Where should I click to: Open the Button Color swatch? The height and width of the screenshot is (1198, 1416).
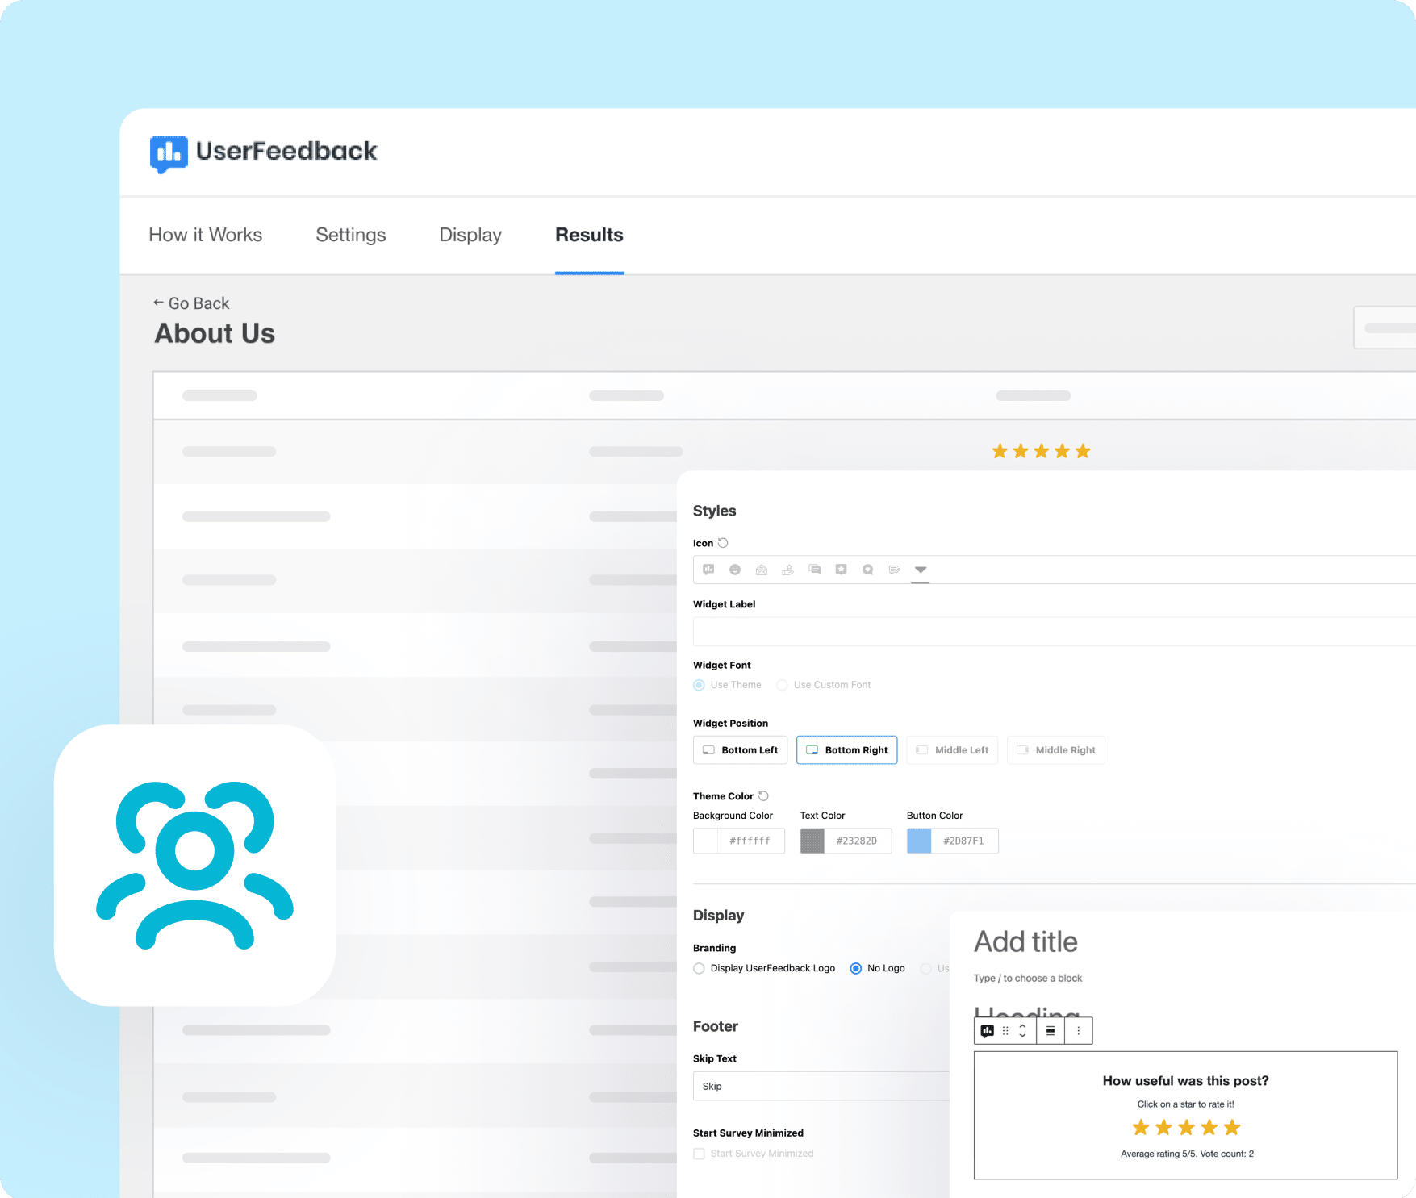pyautogui.click(x=919, y=841)
